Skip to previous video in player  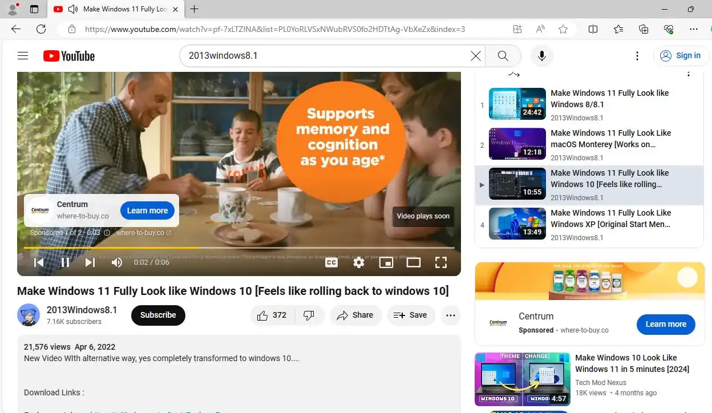tap(39, 262)
